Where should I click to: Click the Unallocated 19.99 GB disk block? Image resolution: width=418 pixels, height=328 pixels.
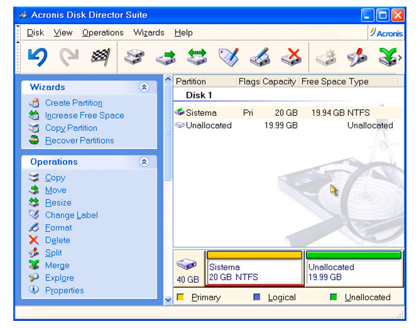[x=354, y=268]
